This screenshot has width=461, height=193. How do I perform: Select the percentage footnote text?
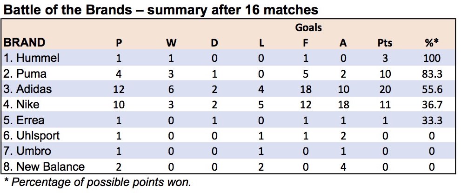point(98,182)
